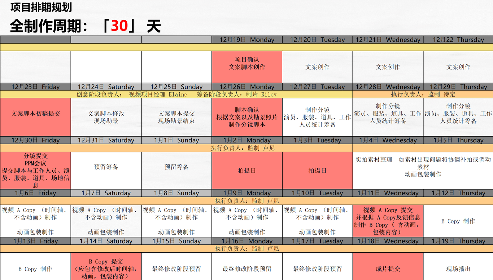493x280 pixels.
Task: Click the red B Copy 提交 cell
Action: click(x=106, y=267)
